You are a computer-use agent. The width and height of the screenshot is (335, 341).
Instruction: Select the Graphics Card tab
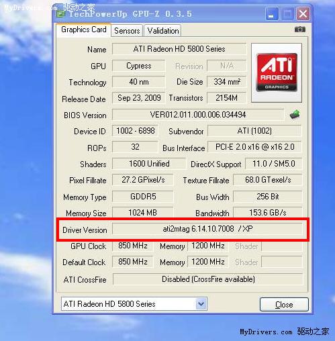pos(84,30)
